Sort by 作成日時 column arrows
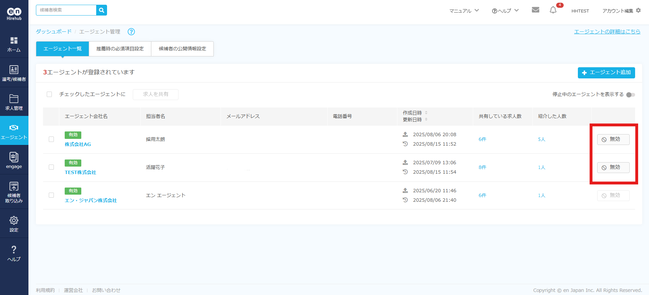649x295 pixels. pos(426,113)
